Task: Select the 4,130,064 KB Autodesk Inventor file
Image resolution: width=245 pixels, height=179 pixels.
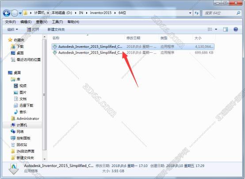Action: tap(133, 47)
